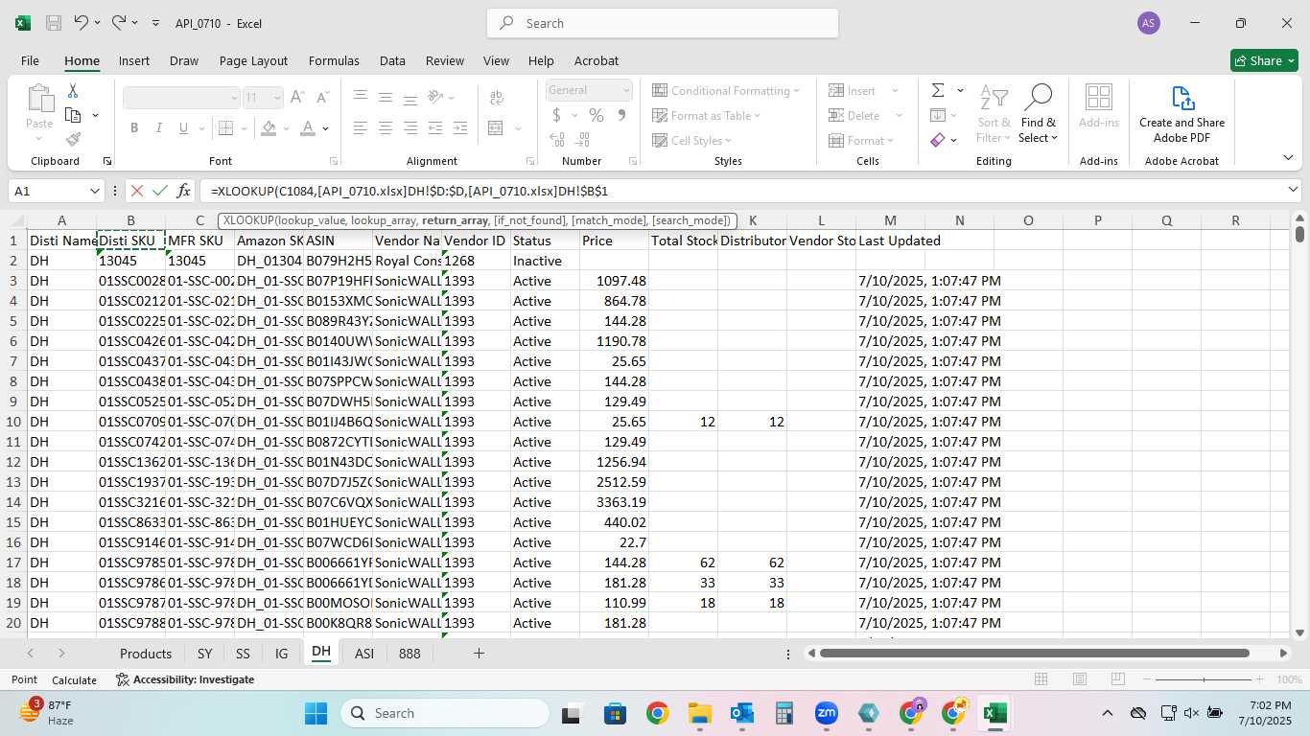Click Sort & Filter
Image resolution: width=1310 pixels, height=736 pixels.
coord(994,114)
